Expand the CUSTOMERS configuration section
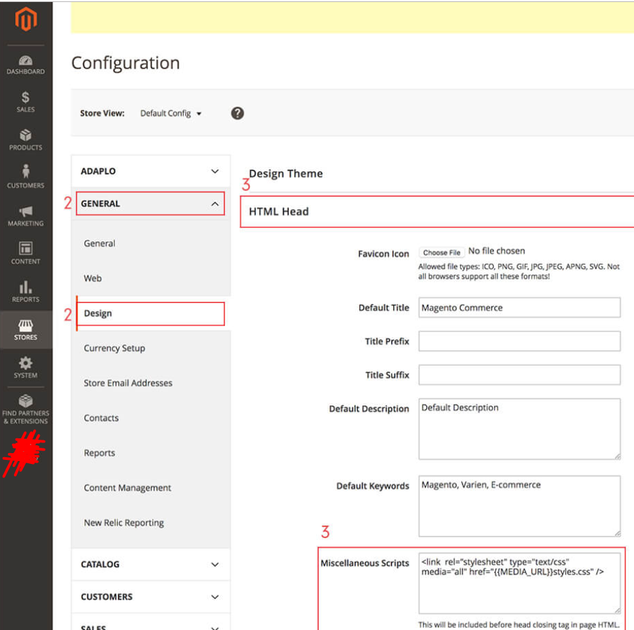The width and height of the screenshot is (634, 630). (x=150, y=597)
